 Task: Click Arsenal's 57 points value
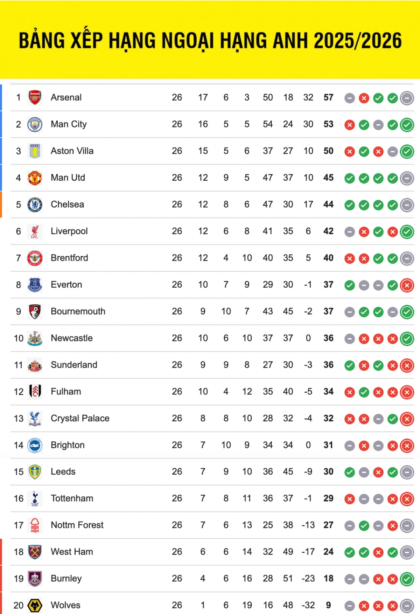pyautogui.click(x=328, y=97)
